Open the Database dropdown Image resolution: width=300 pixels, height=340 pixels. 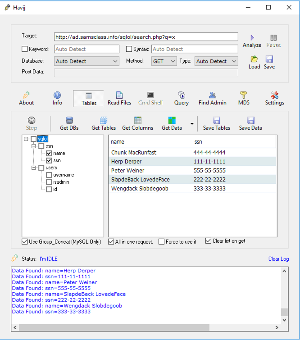coord(86,61)
